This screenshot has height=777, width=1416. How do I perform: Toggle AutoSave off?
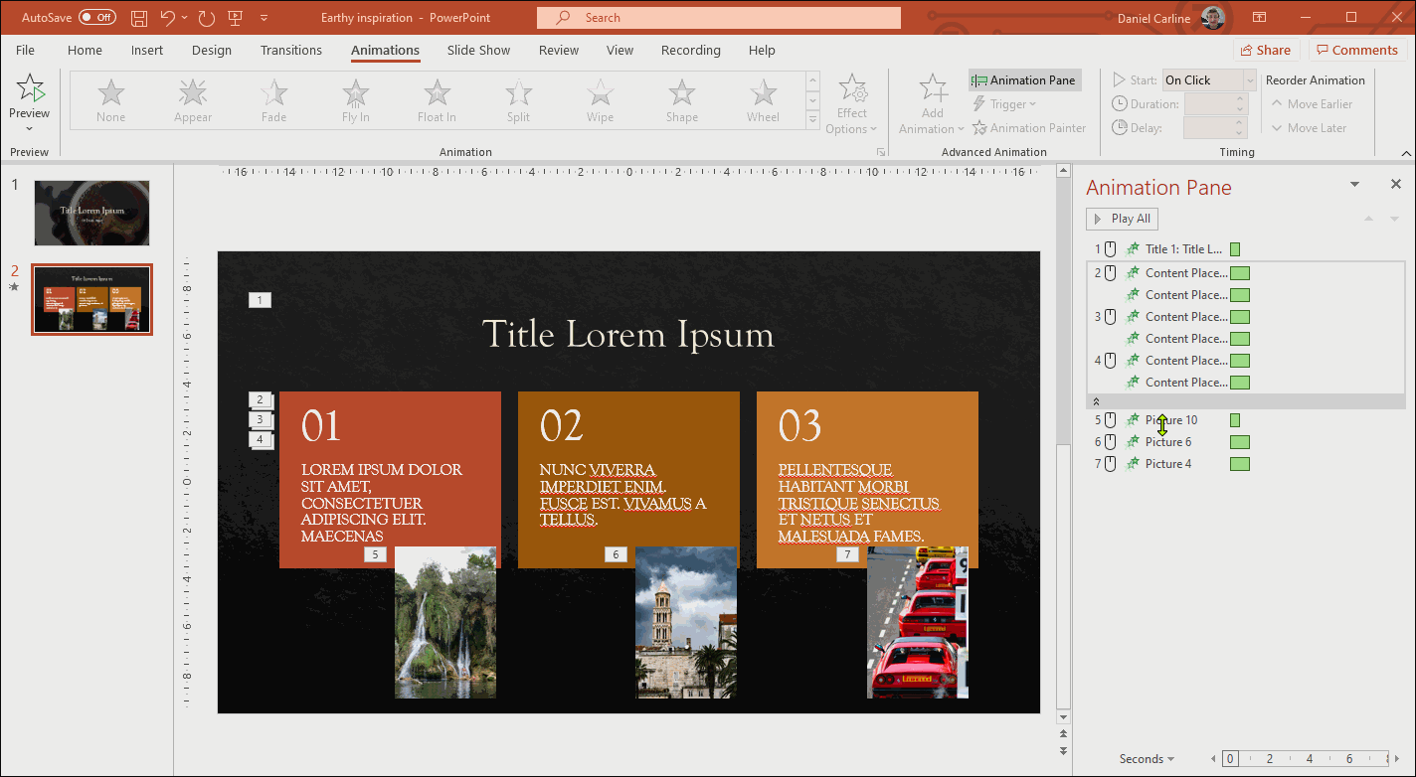pyautogui.click(x=95, y=16)
